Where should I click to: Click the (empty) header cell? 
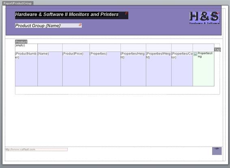pos(26,48)
